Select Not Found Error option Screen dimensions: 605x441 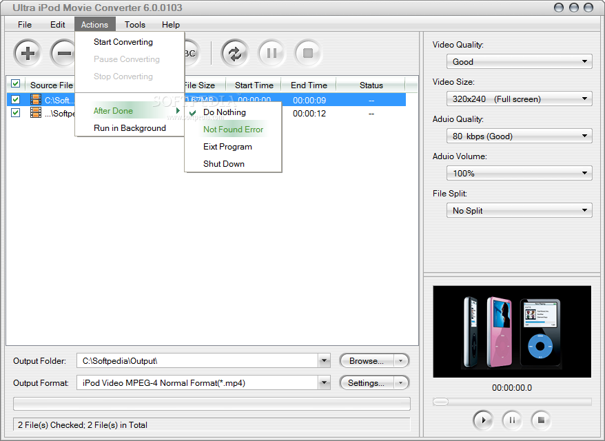tap(233, 130)
